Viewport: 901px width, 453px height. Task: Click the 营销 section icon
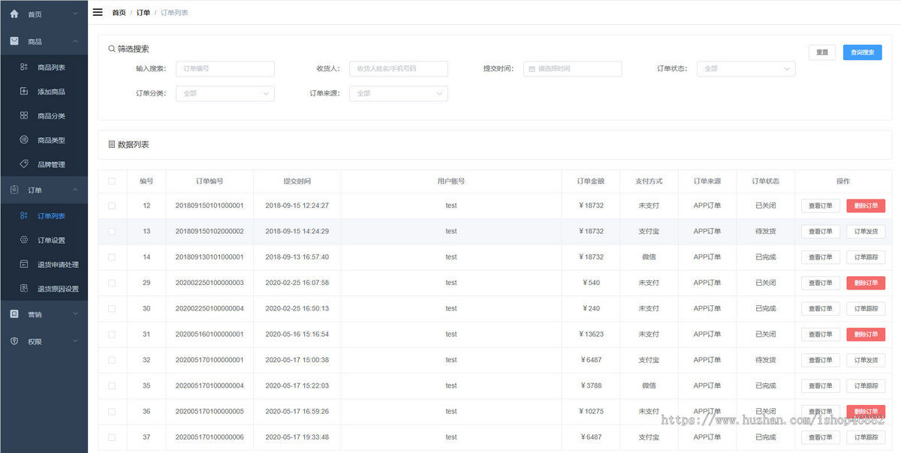14,314
